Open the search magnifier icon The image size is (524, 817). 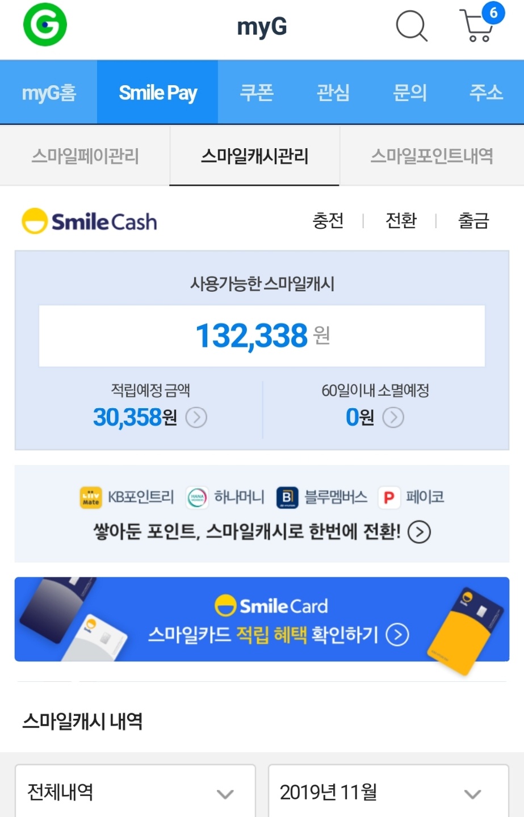coord(411,26)
